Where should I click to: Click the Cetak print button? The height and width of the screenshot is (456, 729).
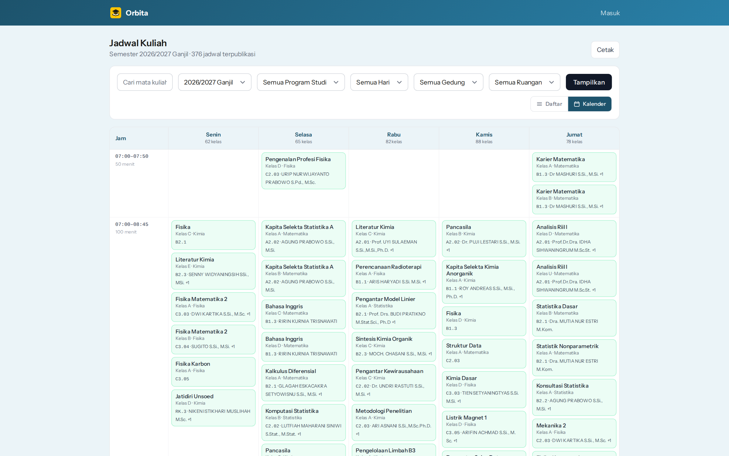point(605,50)
